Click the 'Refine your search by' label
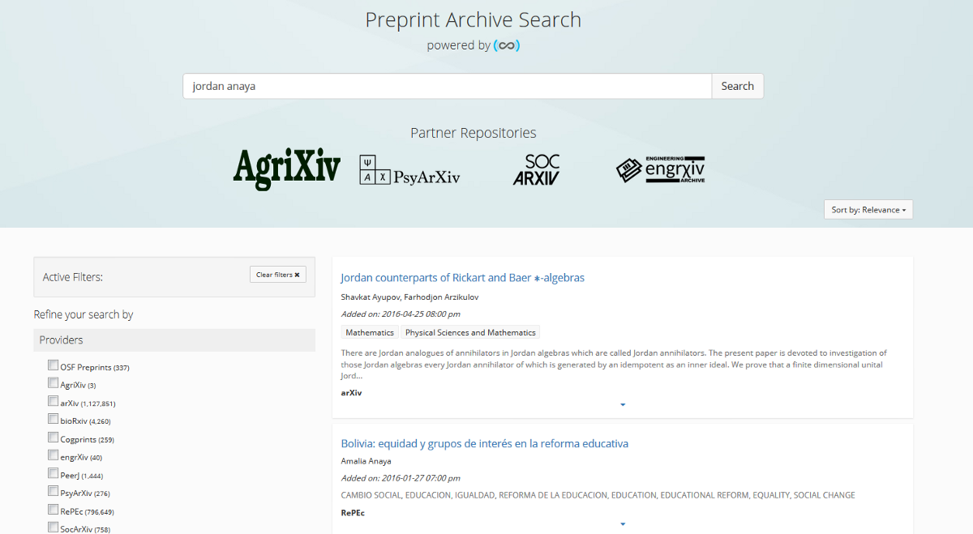Image resolution: width=973 pixels, height=534 pixels. (84, 314)
